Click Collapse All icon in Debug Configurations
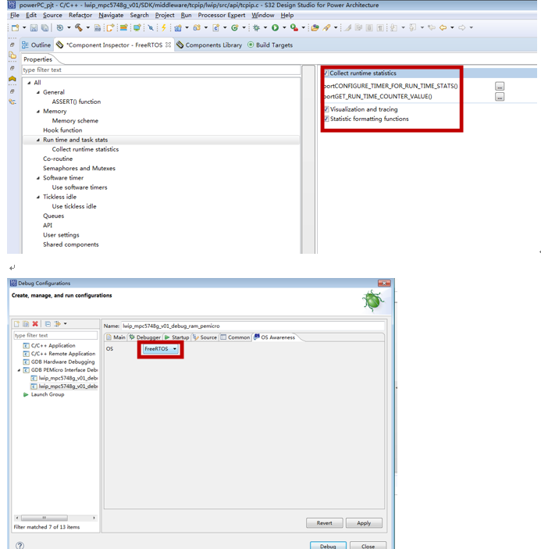This screenshot has height=549, width=541. coord(48,324)
